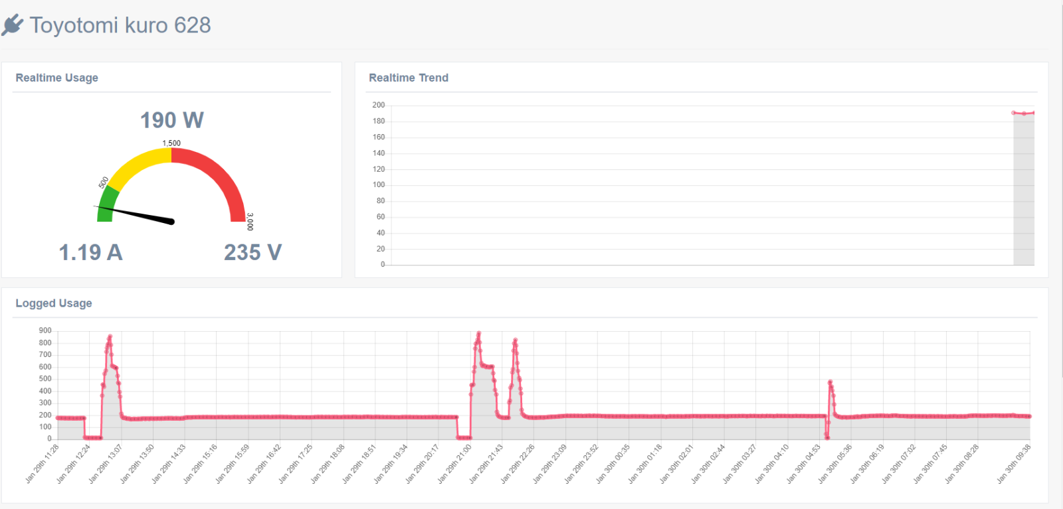Screen dimensions: 1063x509
Task: Click the Jan 30th 03:27 axis label
Action: click(x=740, y=464)
